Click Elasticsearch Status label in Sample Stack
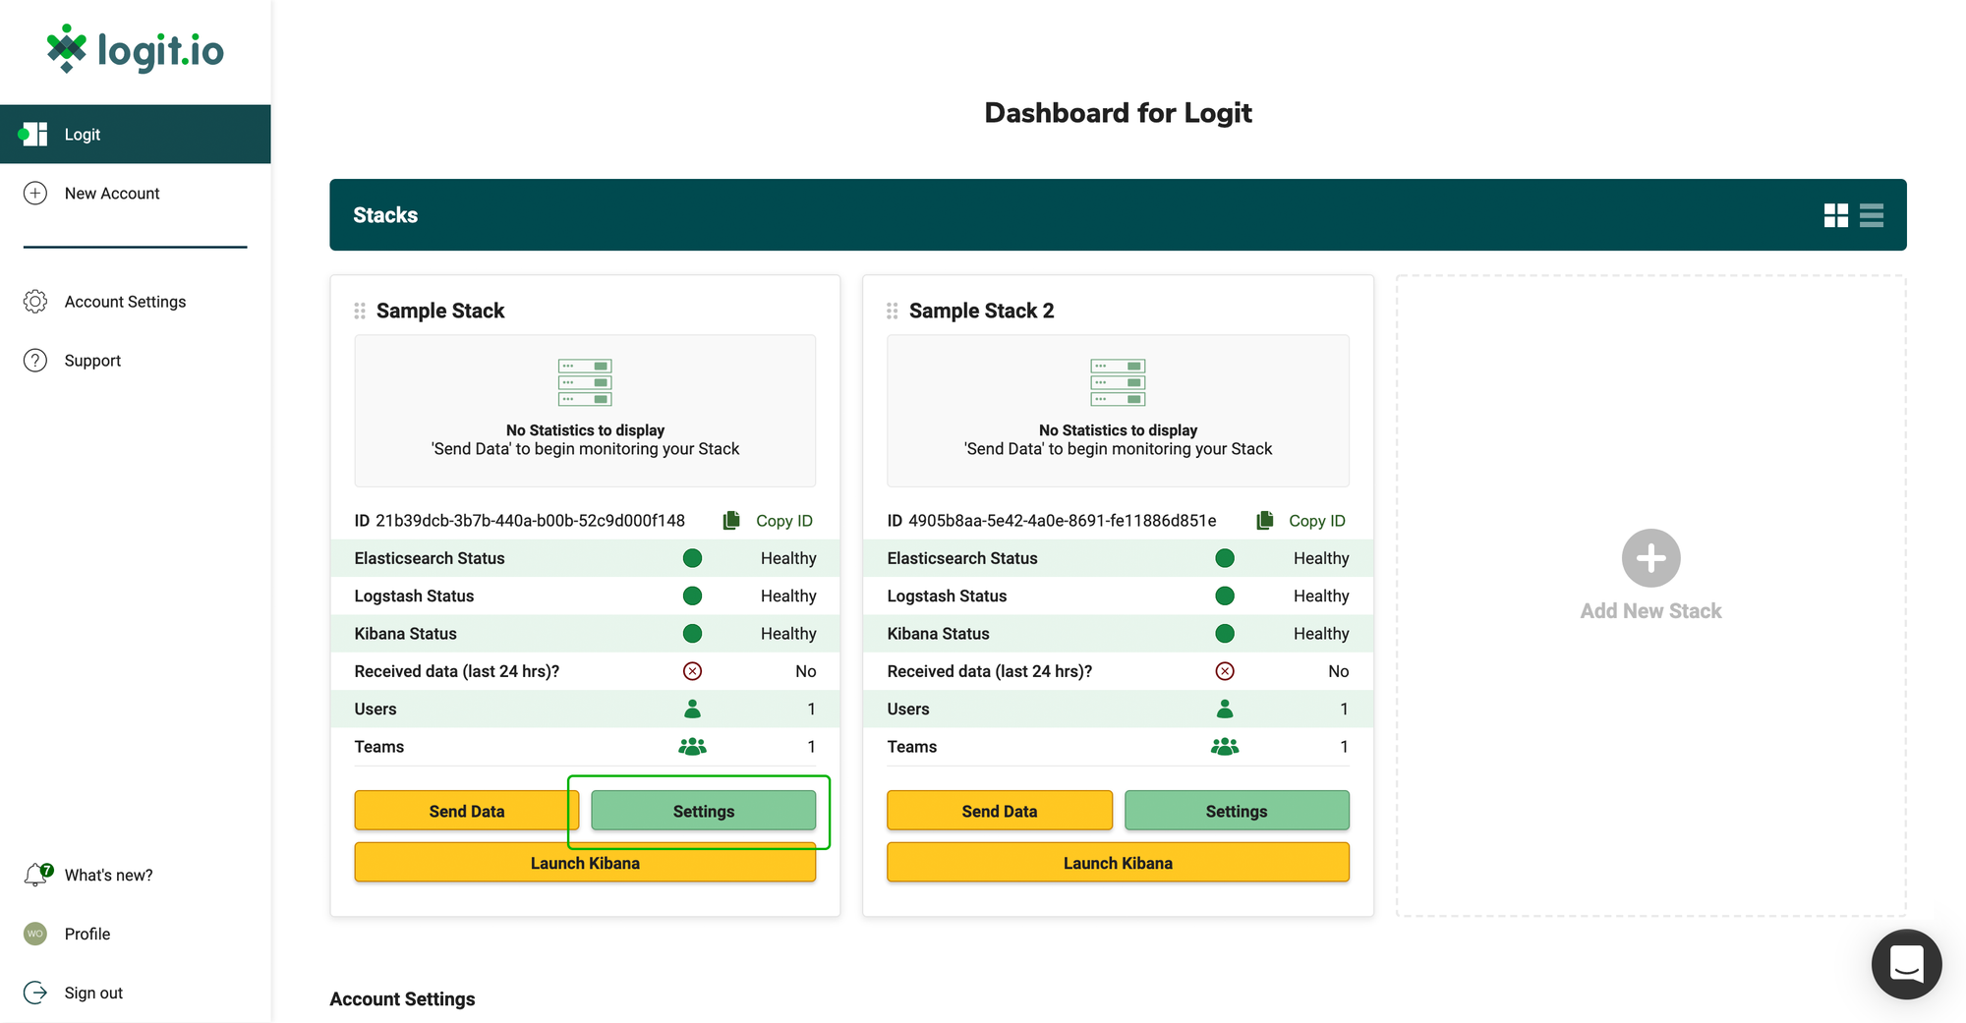The width and height of the screenshot is (1966, 1023). [430, 558]
